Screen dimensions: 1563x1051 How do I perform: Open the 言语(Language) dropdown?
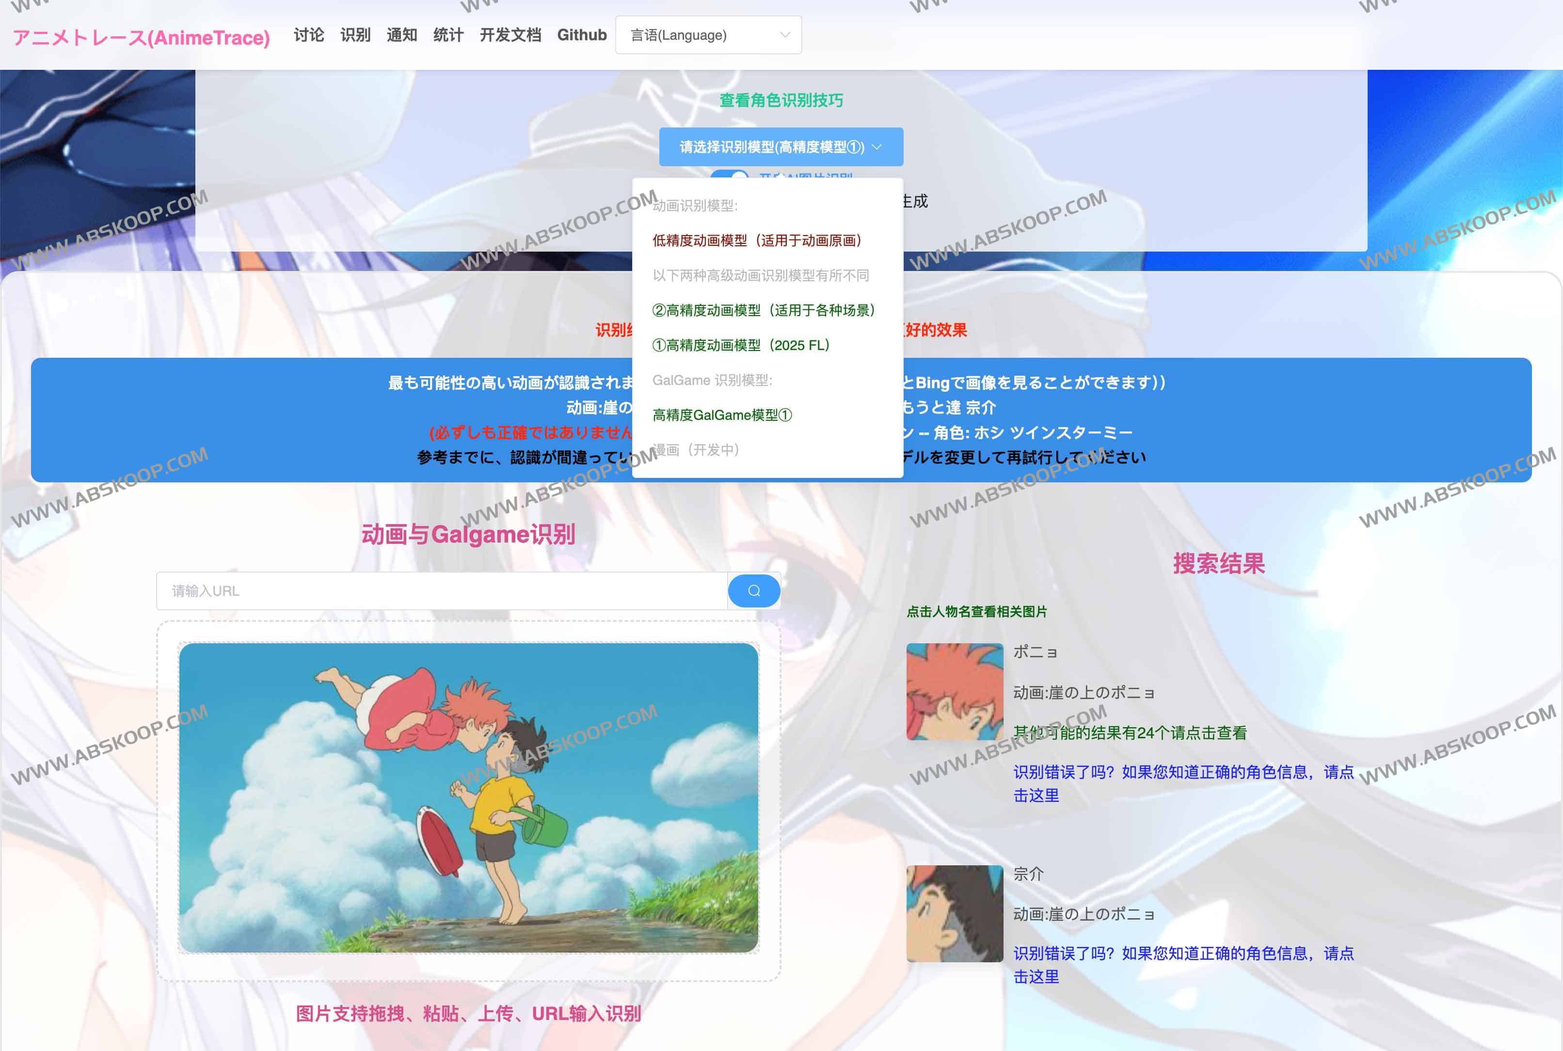pos(708,35)
